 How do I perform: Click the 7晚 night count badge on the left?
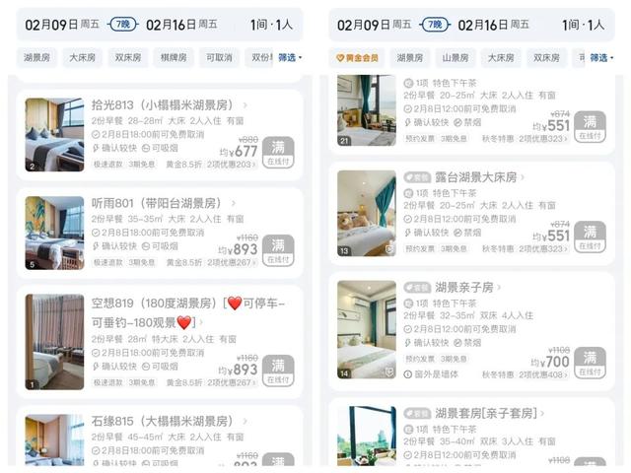pyautogui.click(x=122, y=25)
